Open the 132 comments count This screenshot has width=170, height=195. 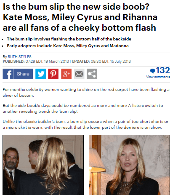tap(163, 70)
